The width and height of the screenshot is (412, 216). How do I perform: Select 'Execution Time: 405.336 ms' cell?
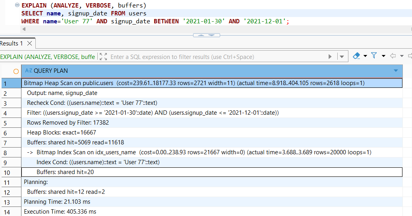pos(212,212)
